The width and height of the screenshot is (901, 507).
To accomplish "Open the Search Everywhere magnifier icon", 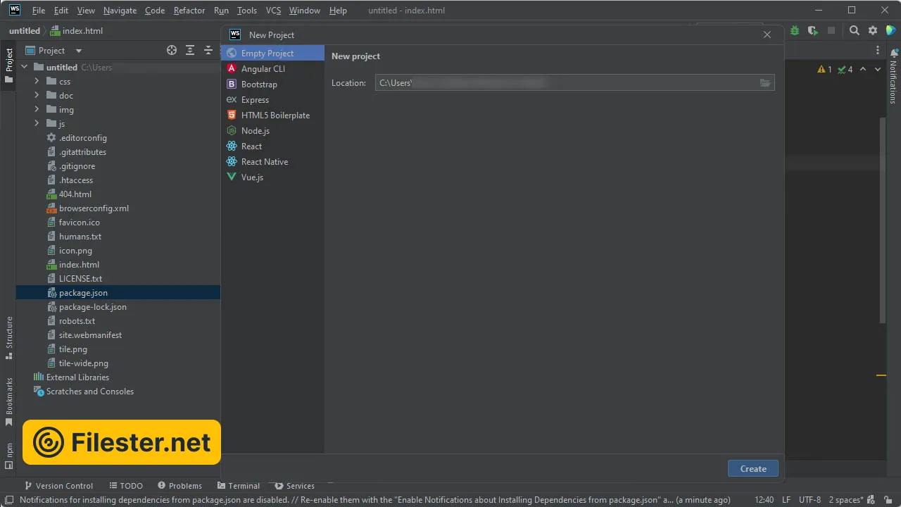I will pos(854,30).
